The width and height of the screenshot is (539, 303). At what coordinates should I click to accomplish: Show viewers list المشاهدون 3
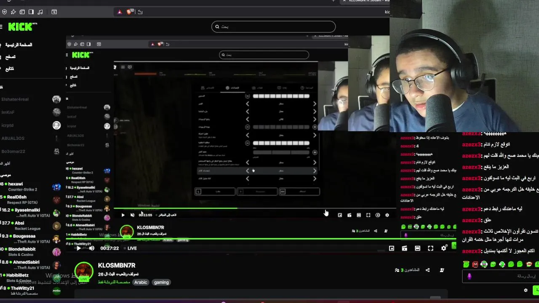[407, 270]
